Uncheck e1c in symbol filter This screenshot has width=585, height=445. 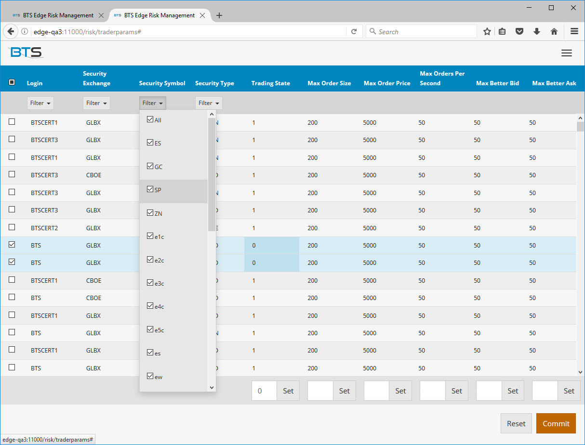[150, 236]
